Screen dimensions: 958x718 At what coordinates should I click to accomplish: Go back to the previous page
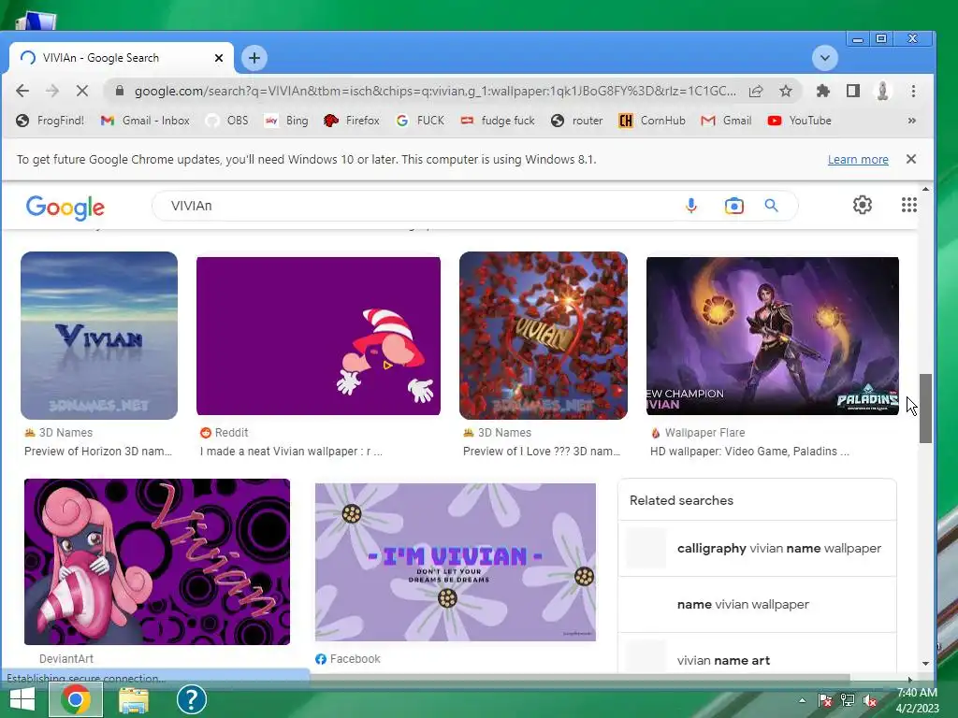click(22, 91)
